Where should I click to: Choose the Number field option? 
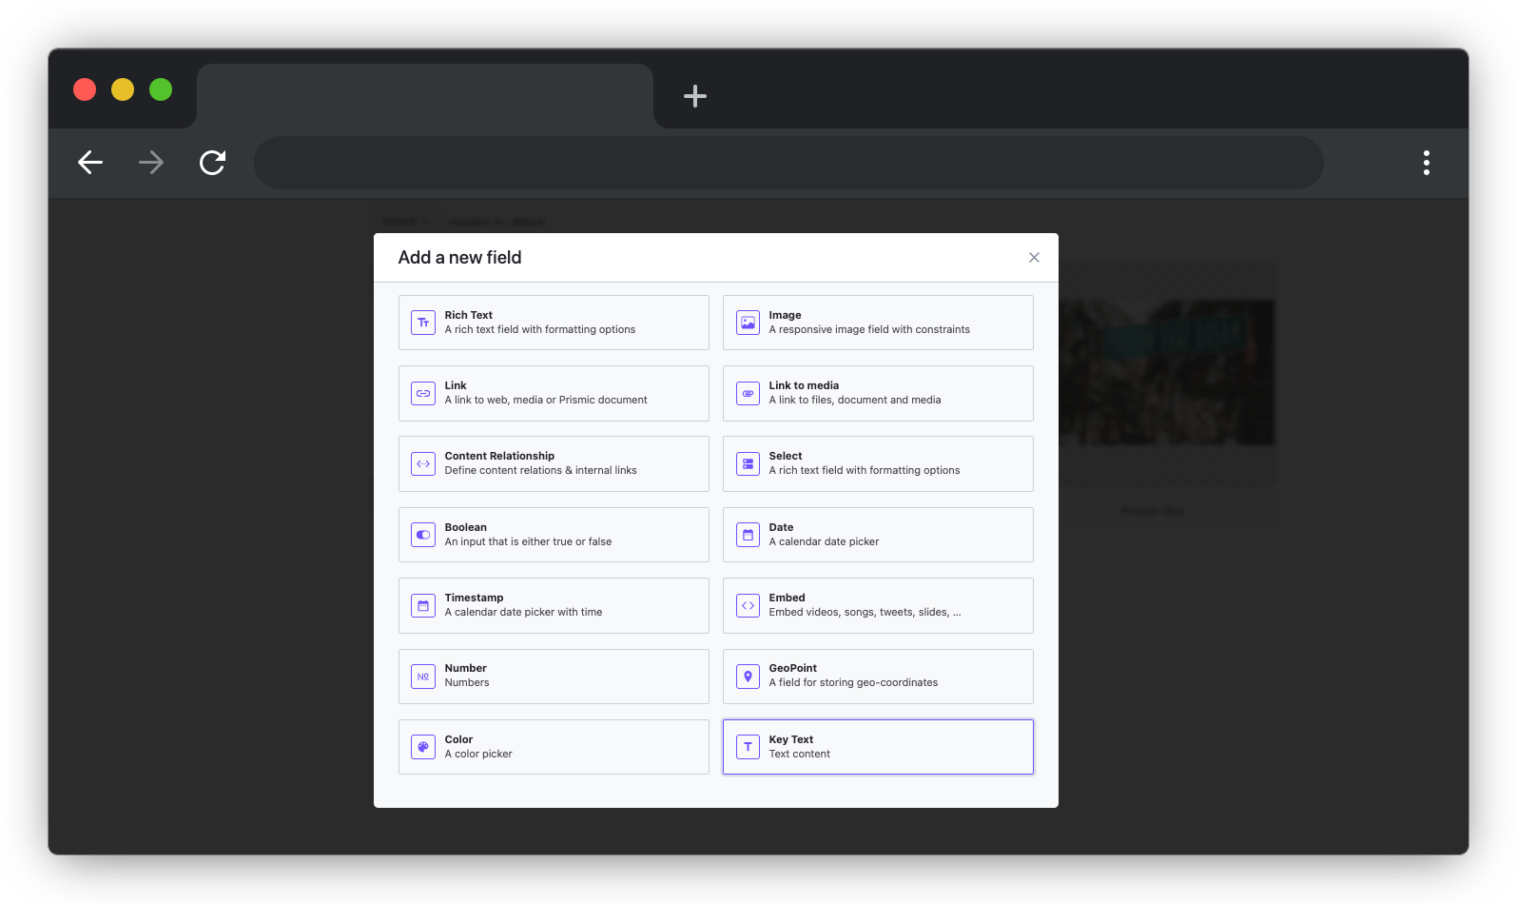pos(553,677)
